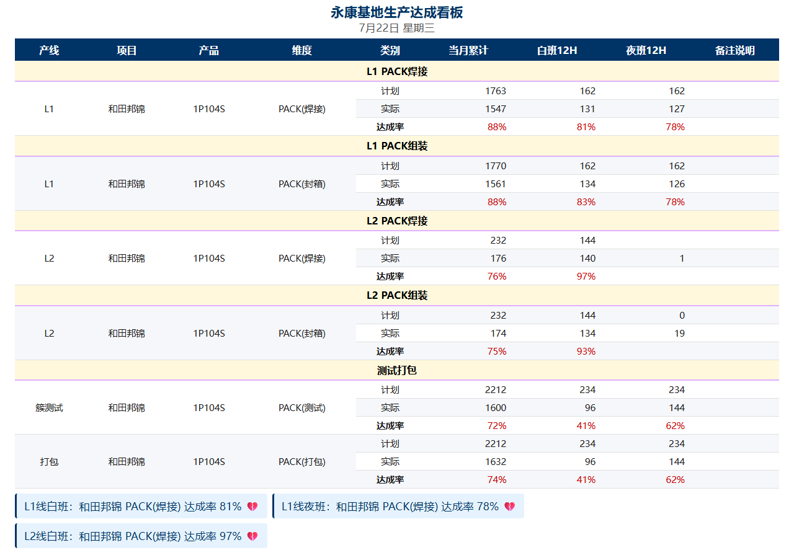Image resolution: width=794 pixels, height=558 pixels.
Task: Click the 白班12H column header
Action: (x=557, y=50)
